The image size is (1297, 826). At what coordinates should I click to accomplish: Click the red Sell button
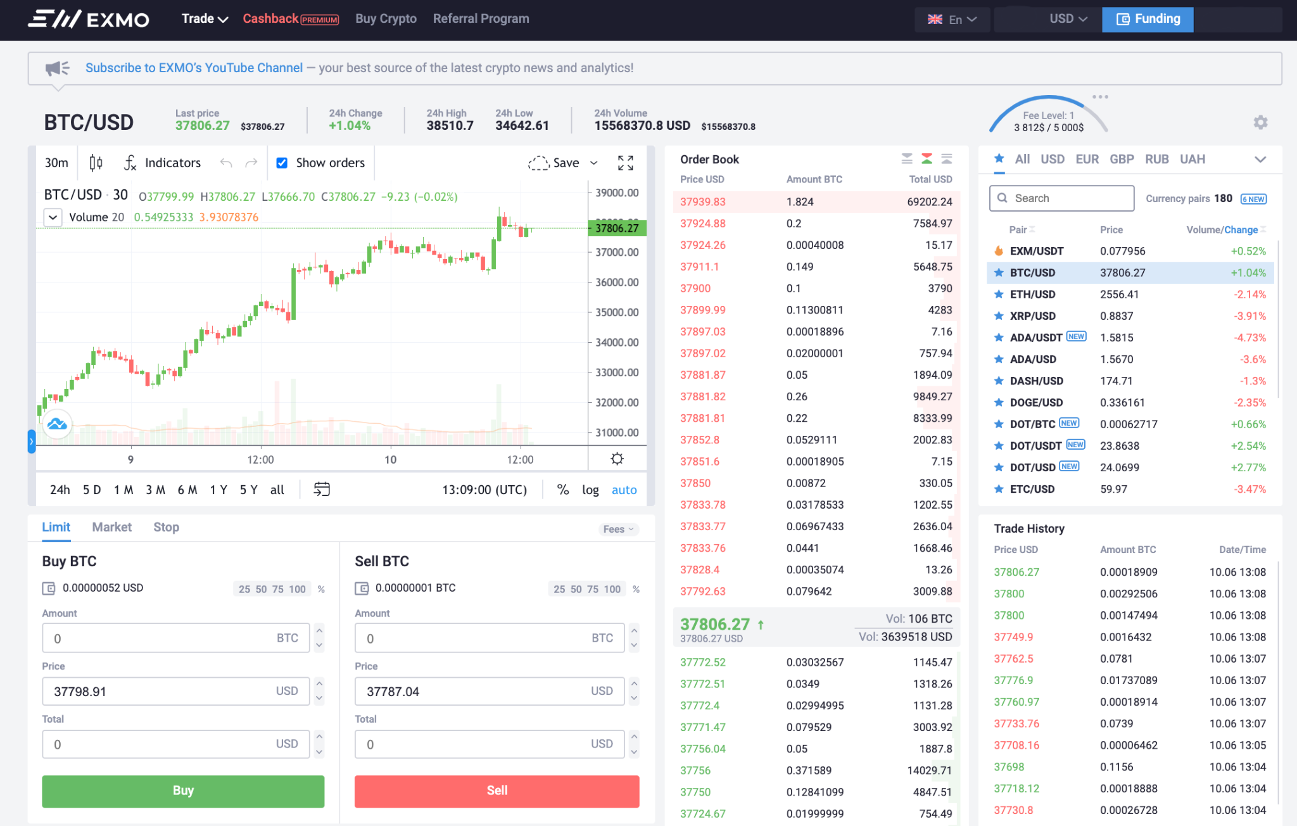(497, 791)
